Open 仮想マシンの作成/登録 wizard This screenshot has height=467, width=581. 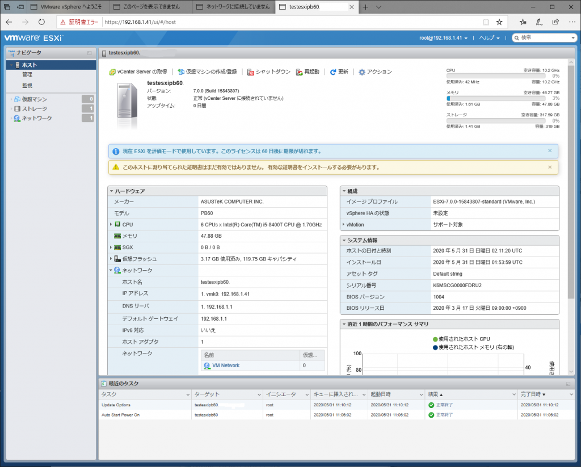[207, 72]
